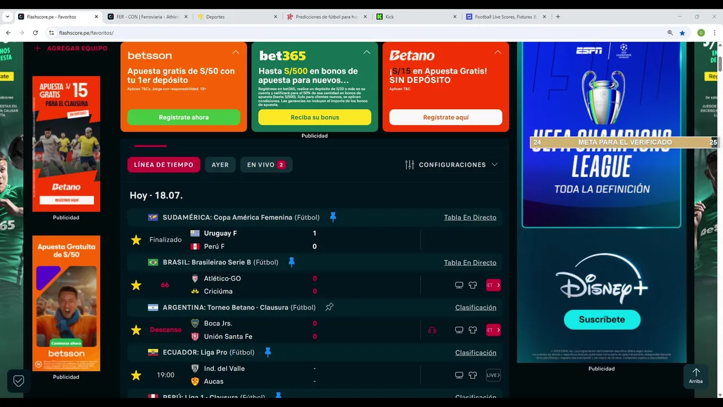Click Reciba su bonus on bet365
723x407 pixels.
point(315,117)
